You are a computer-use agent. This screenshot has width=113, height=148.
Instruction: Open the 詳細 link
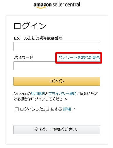coord(67,109)
